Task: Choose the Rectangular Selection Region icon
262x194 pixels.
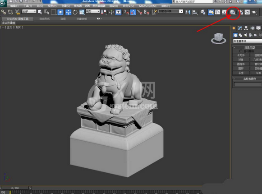Action: (54, 12)
